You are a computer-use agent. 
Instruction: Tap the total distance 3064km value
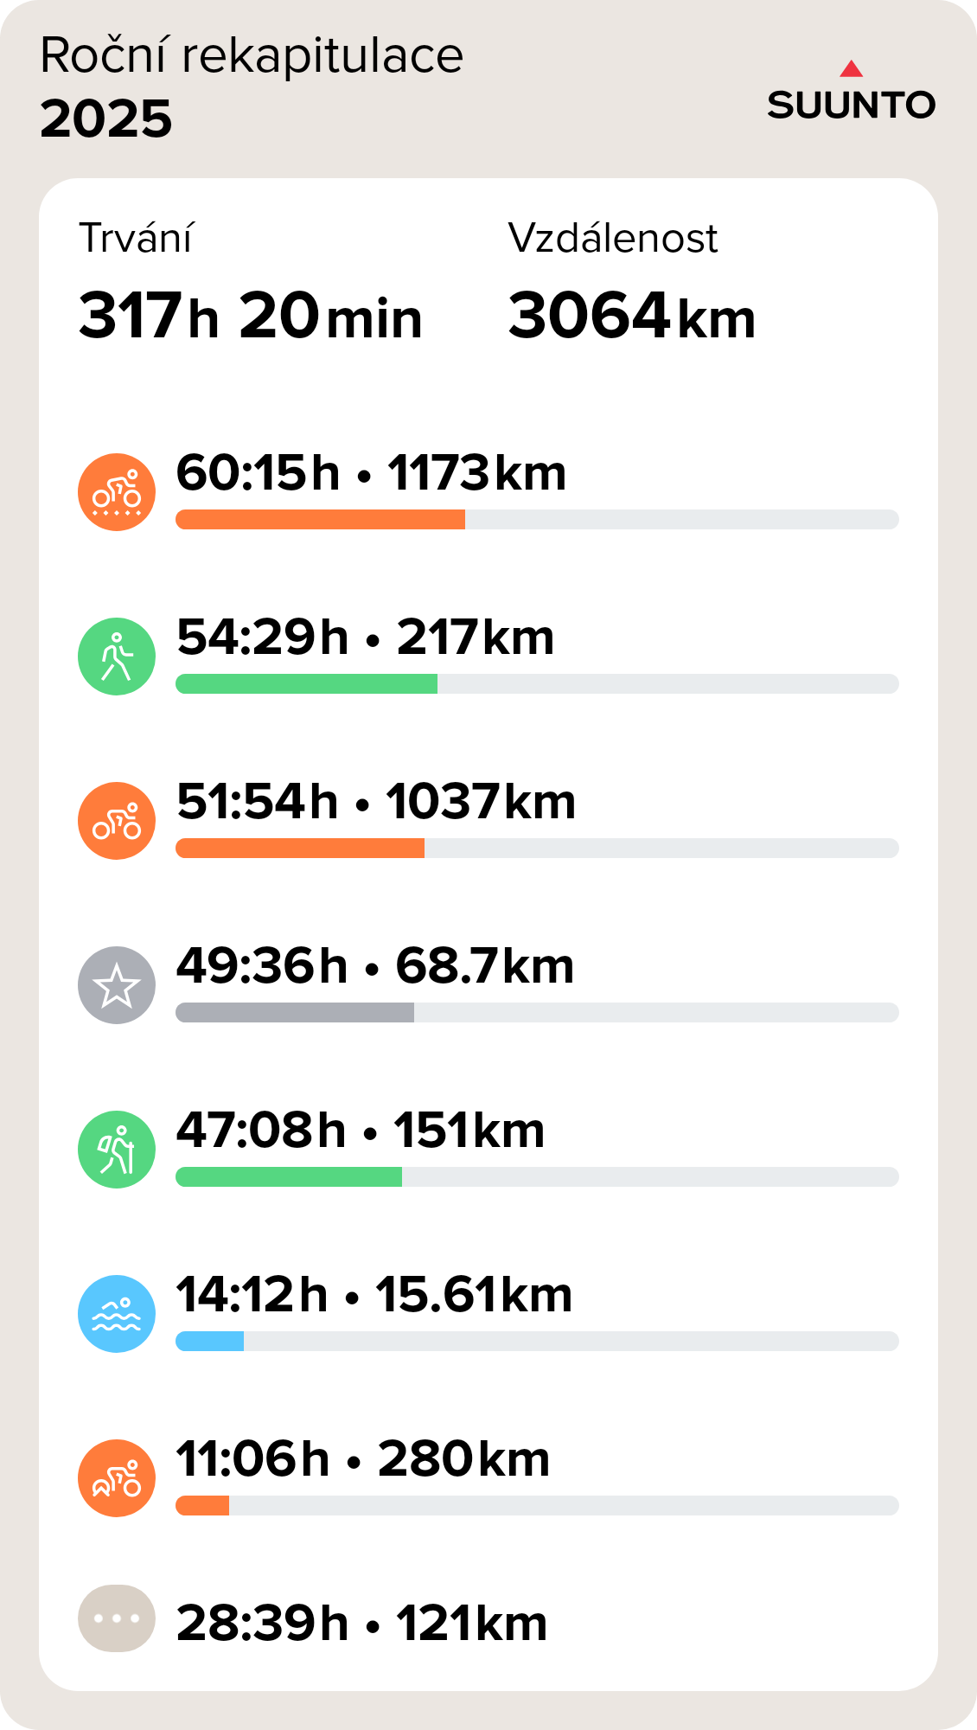[x=631, y=316]
